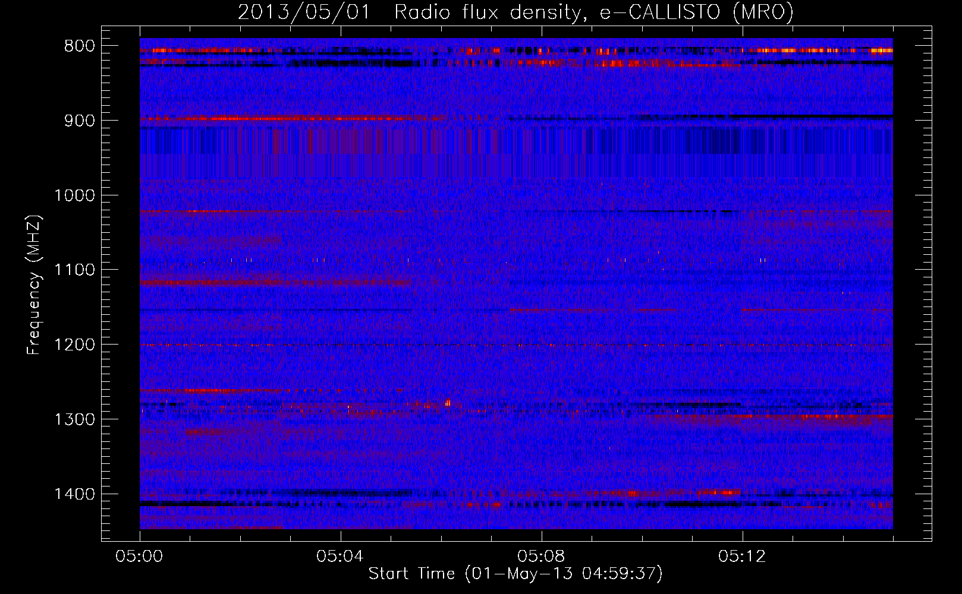Click the 900 frequency tick label
962x594 pixels.
pyautogui.click(x=80, y=121)
